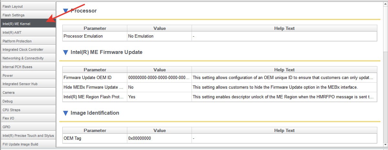Select the Power sidebar tab
This screenshot has width=388, height=150.
(28, 75)
